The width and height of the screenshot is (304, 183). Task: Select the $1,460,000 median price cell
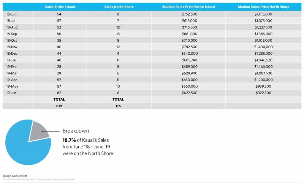pos(264,66)
